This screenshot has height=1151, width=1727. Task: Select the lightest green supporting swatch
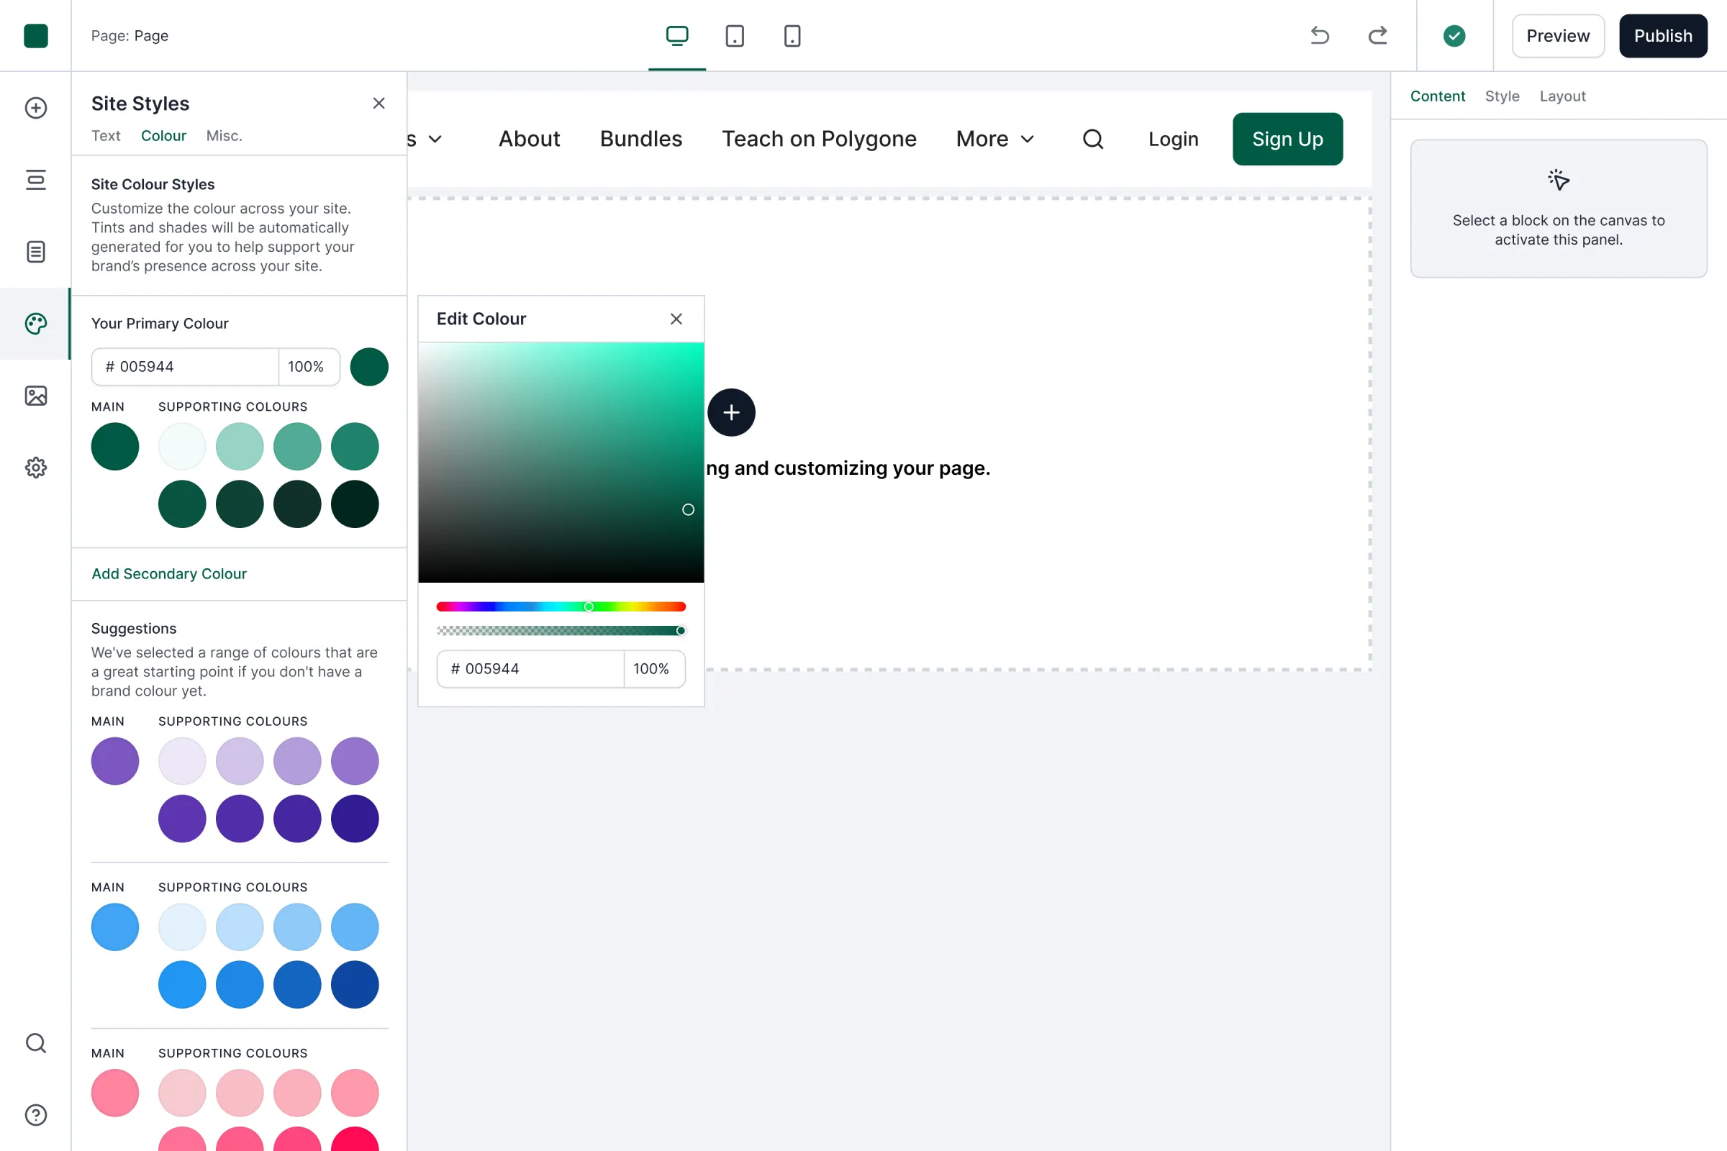(x=182, y=446)
